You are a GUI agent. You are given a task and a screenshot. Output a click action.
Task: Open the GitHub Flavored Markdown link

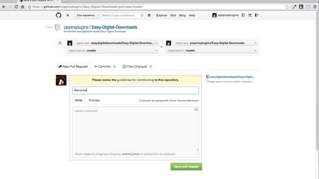pyautogui.click(x=184, y=100)
